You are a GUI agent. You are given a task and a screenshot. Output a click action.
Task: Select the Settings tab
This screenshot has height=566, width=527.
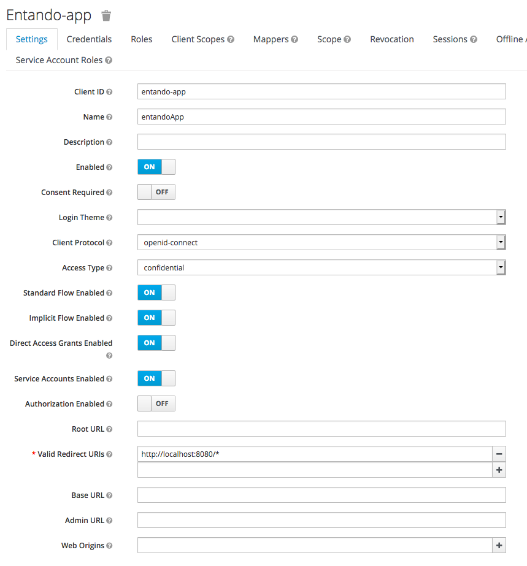(x=32, y=39)
